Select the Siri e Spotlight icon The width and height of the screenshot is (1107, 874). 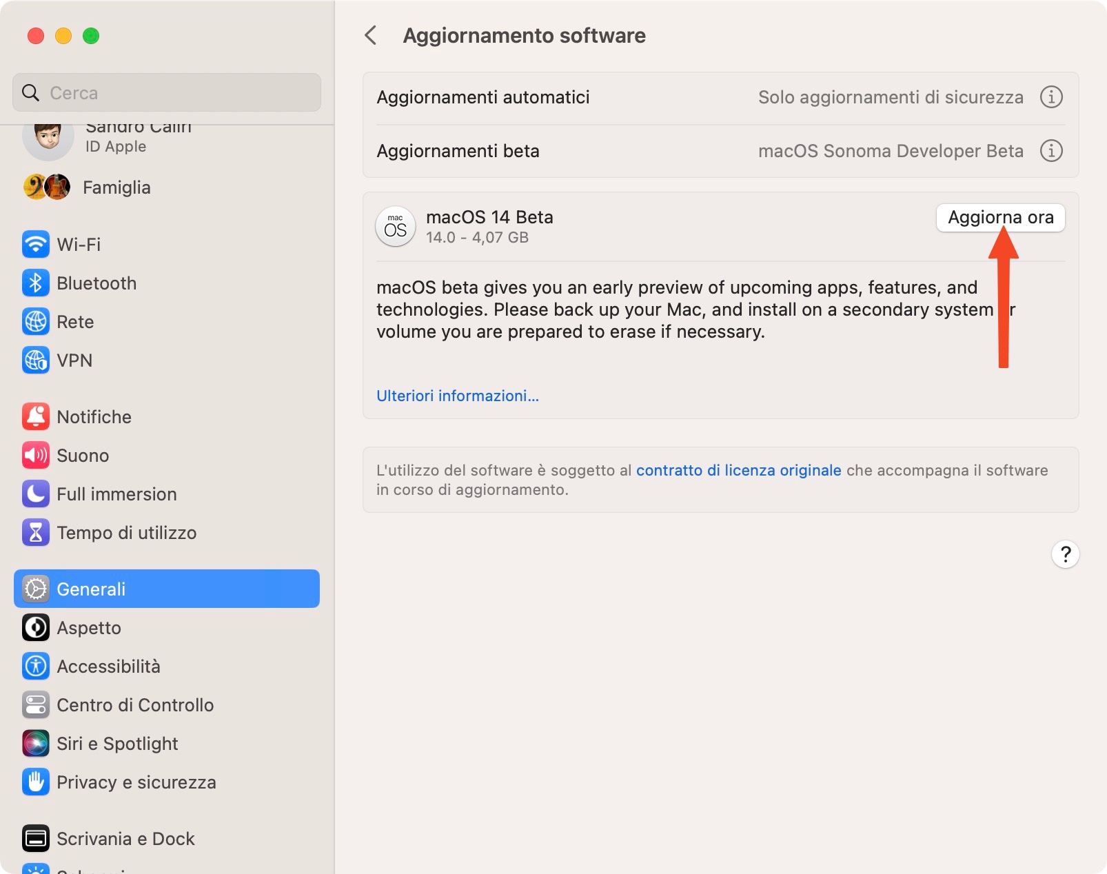tap(36, 743)
